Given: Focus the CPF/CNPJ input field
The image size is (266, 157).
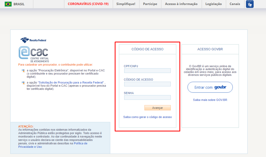Looking at the screenshot, I should point(147,71).
